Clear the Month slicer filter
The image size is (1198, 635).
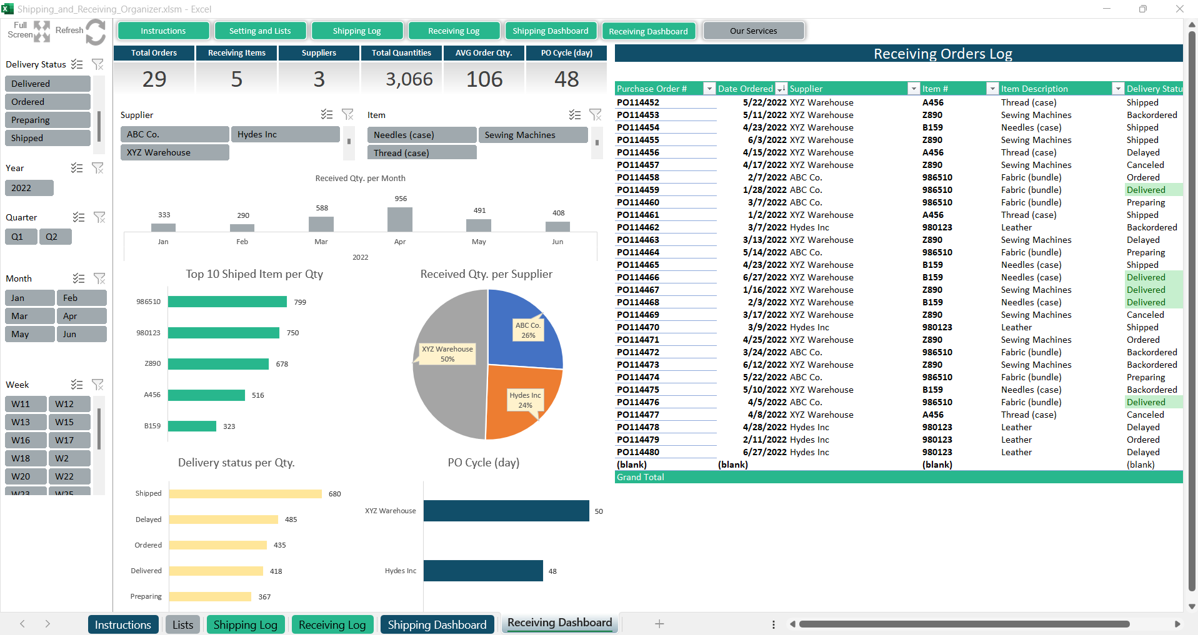point(99,278)
